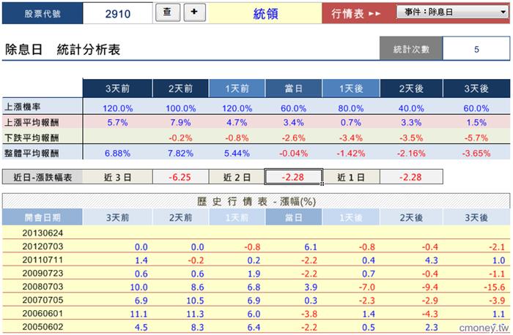Click the 7.82% overall return cell
Image resolution: width=513 pixels, height=335 pixels.
[x=180, y=153]
